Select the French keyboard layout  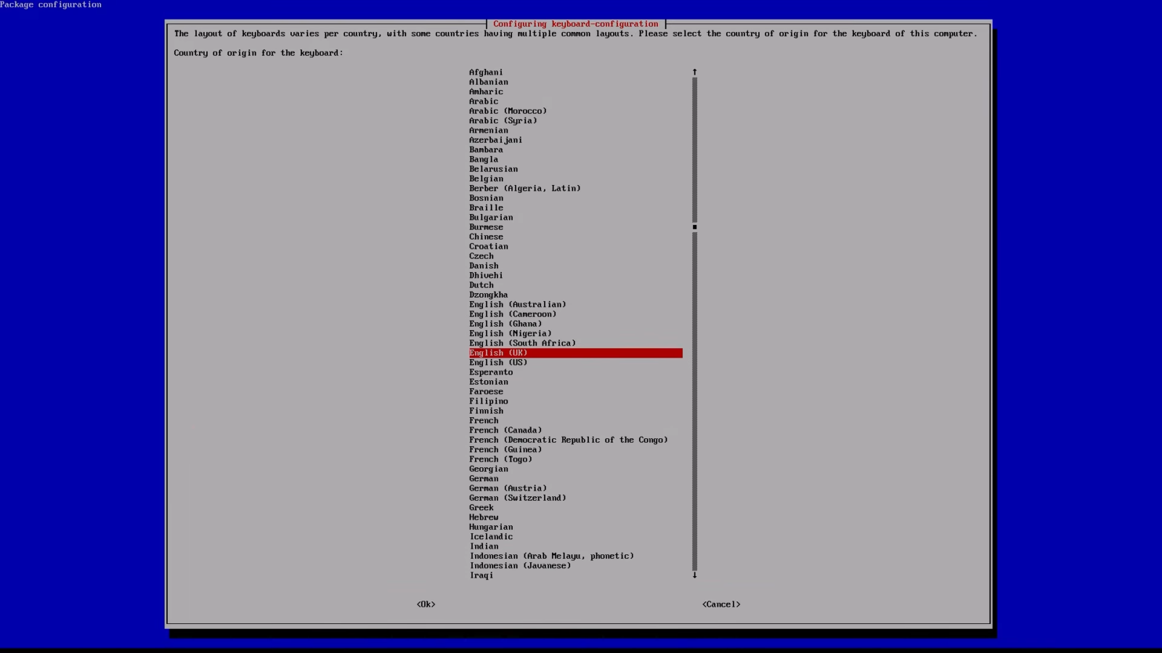[484, 420]
